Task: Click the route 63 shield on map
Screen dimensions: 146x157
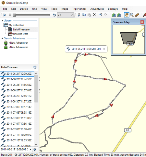Action: coord(128,130)
